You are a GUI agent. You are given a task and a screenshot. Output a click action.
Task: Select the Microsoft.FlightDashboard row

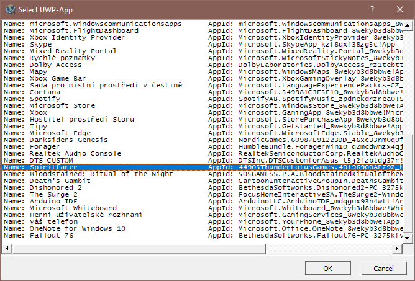point(202,30)
